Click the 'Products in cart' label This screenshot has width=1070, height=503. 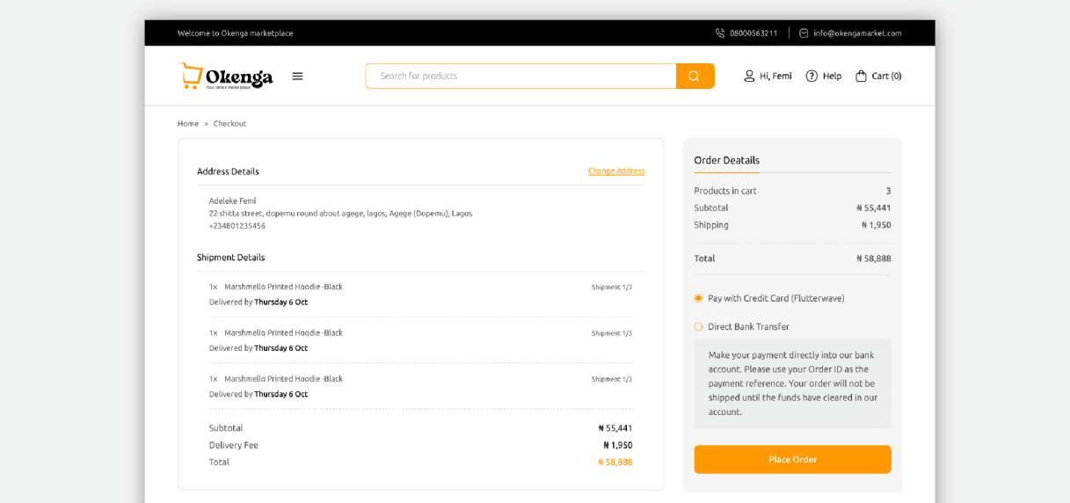tap(725, 191)
